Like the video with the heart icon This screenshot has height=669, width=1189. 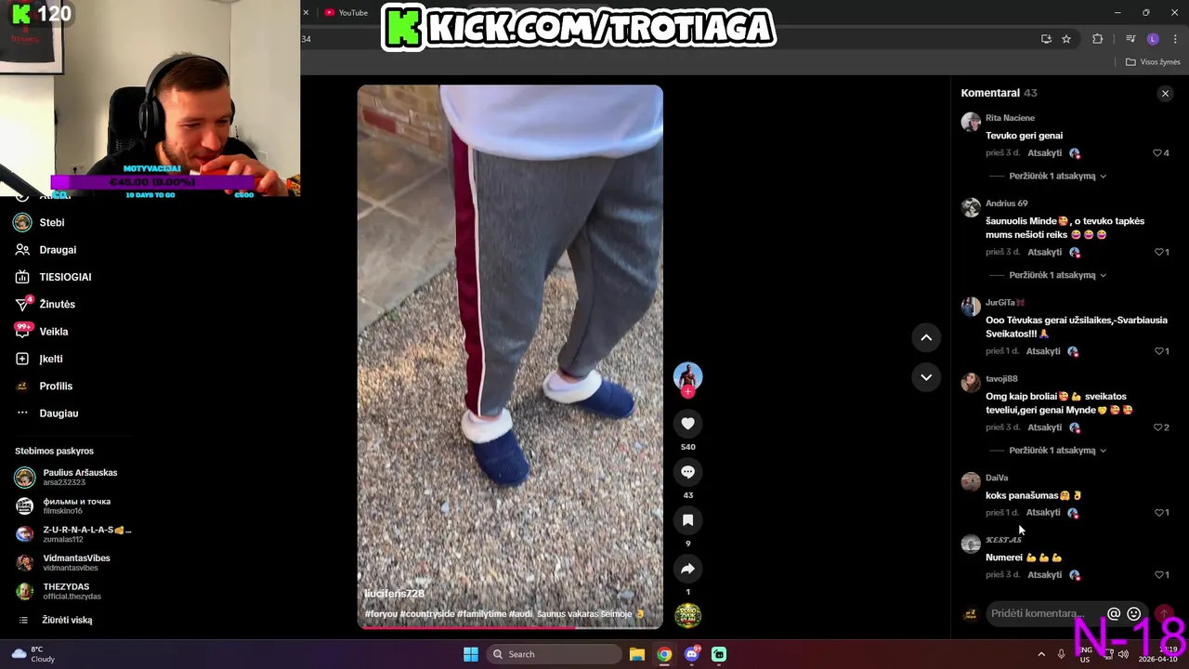click(x=687, y=424)
